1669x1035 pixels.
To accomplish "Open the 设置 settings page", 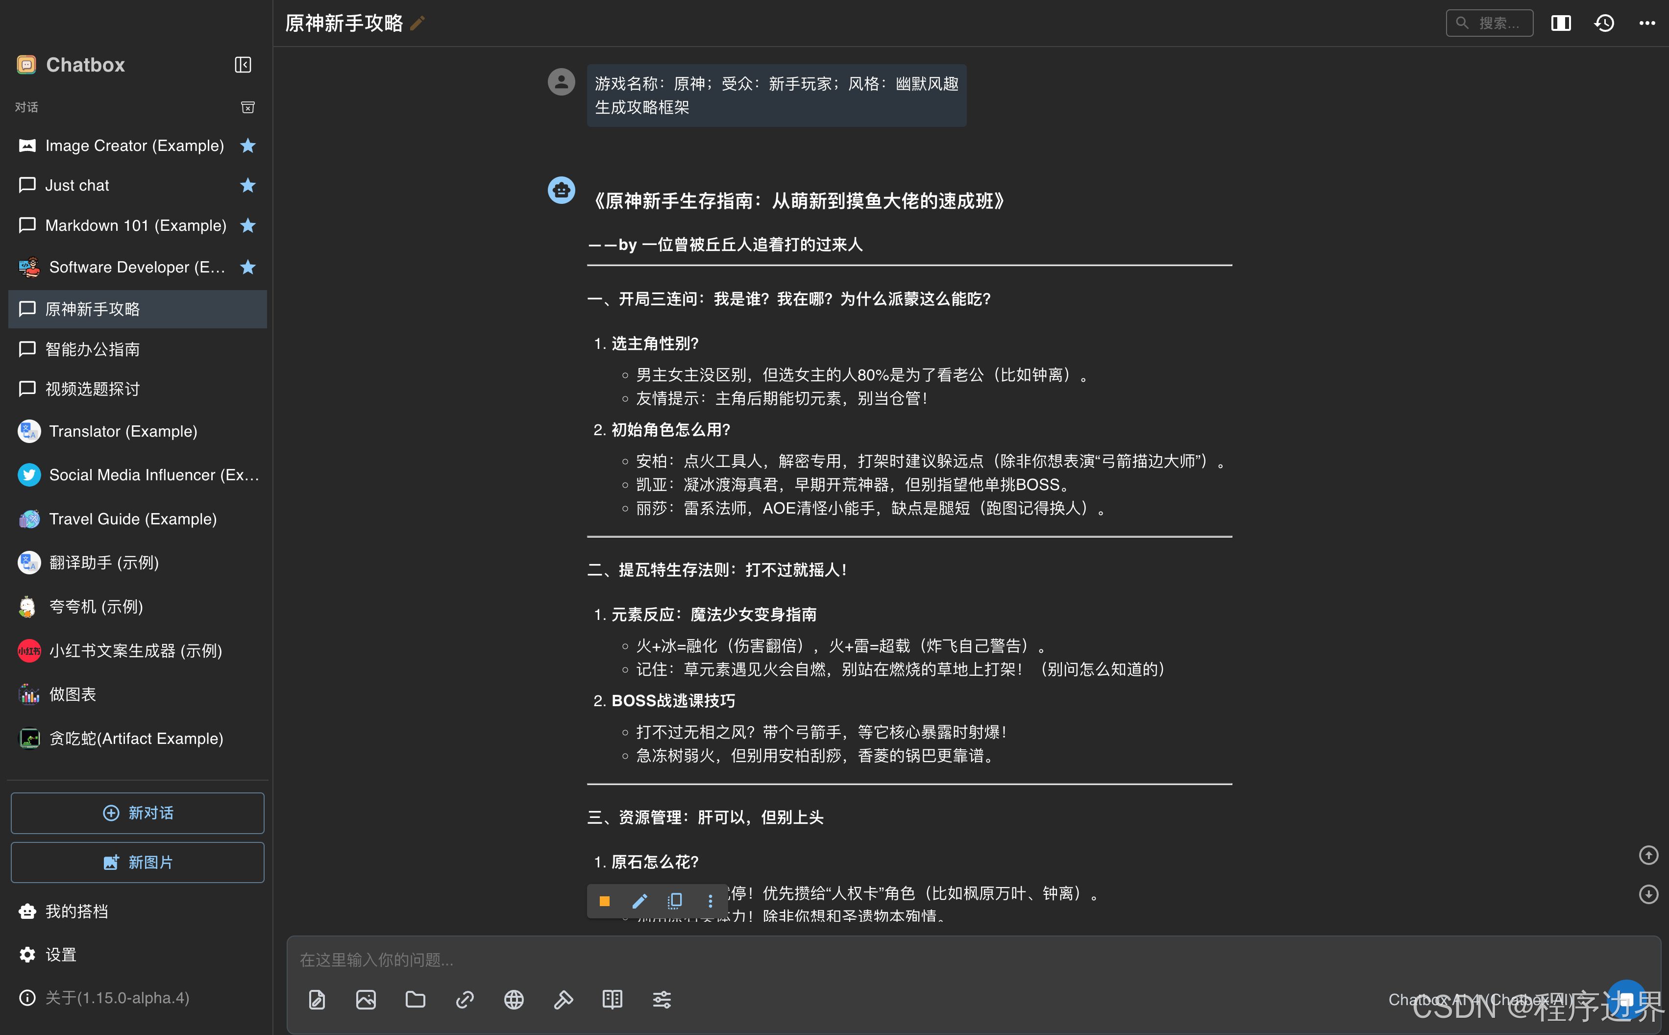I will pos(138,956).
